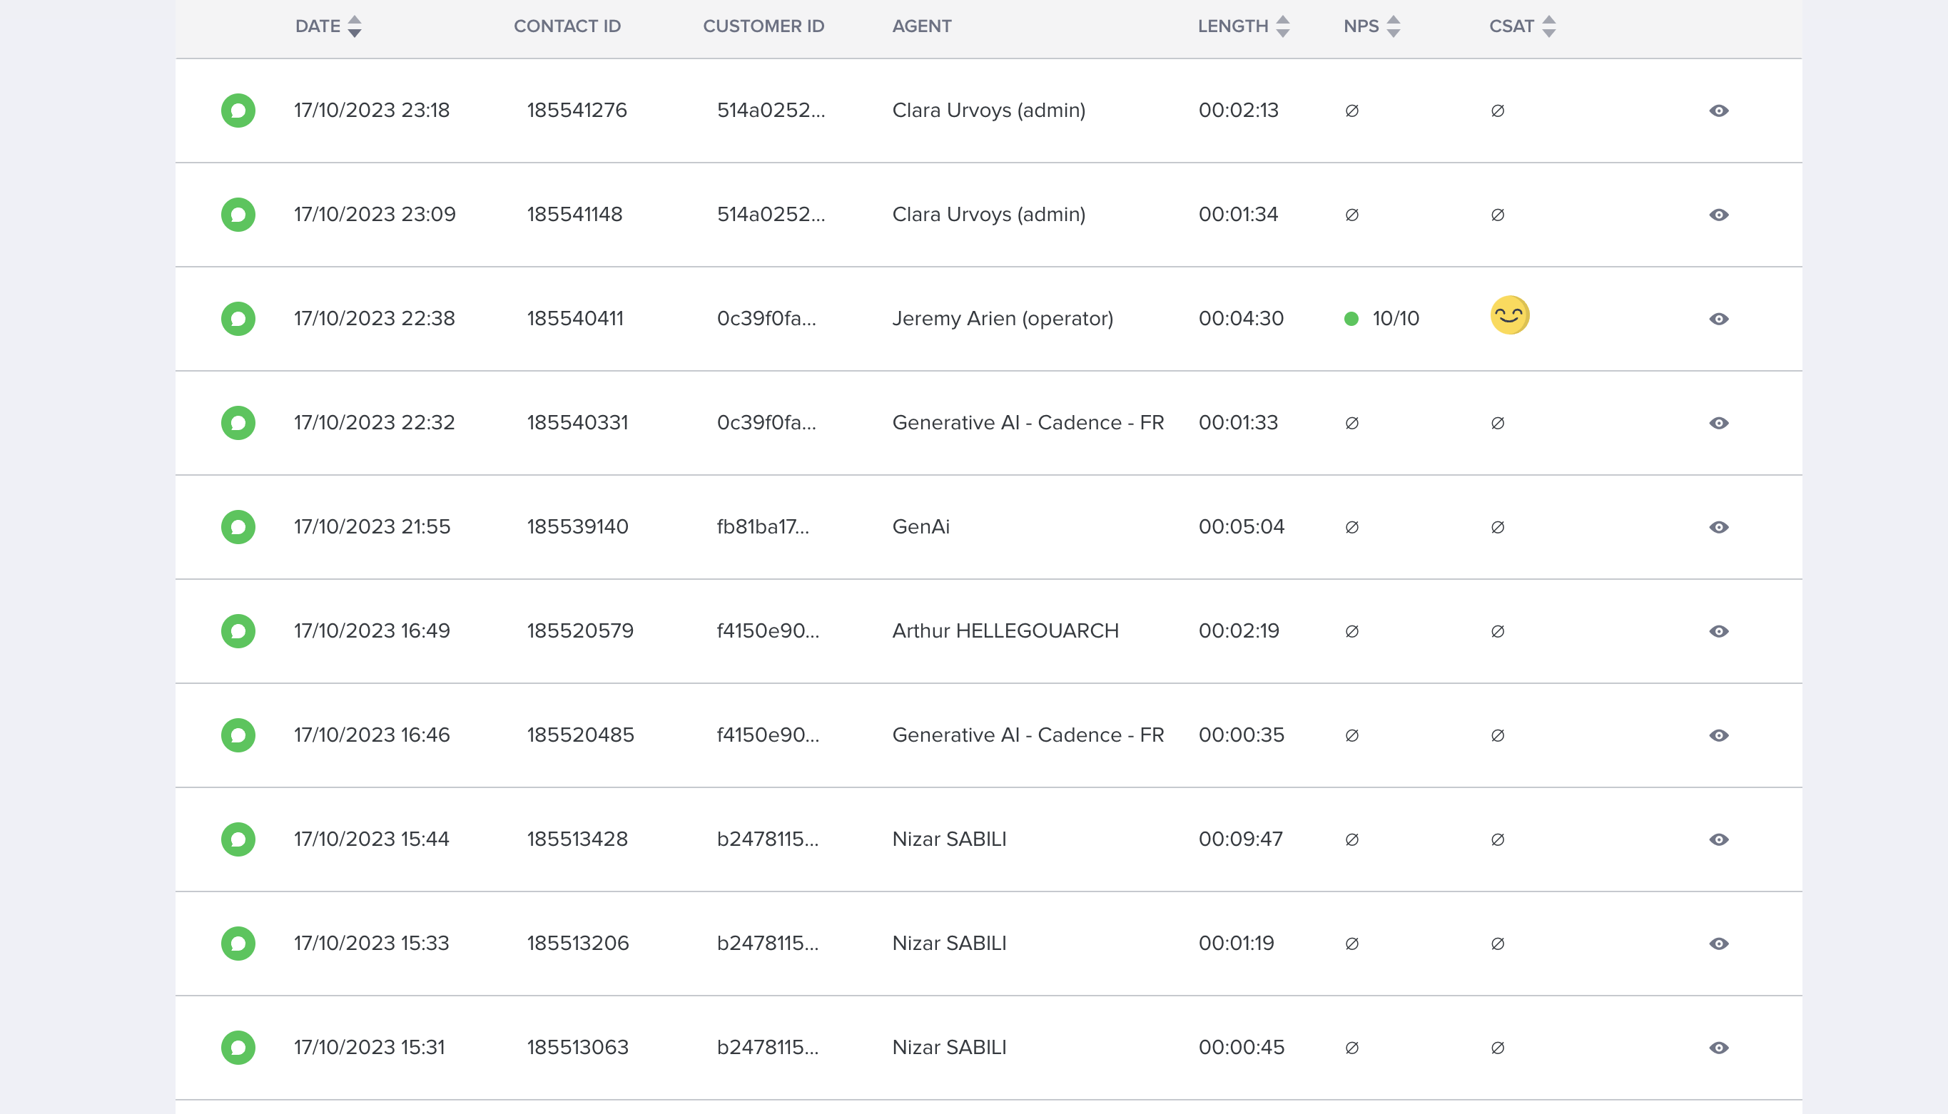The image size is (1948, 1114).
Task: Sort table by DATE column arrows
Action: point(355,26)
